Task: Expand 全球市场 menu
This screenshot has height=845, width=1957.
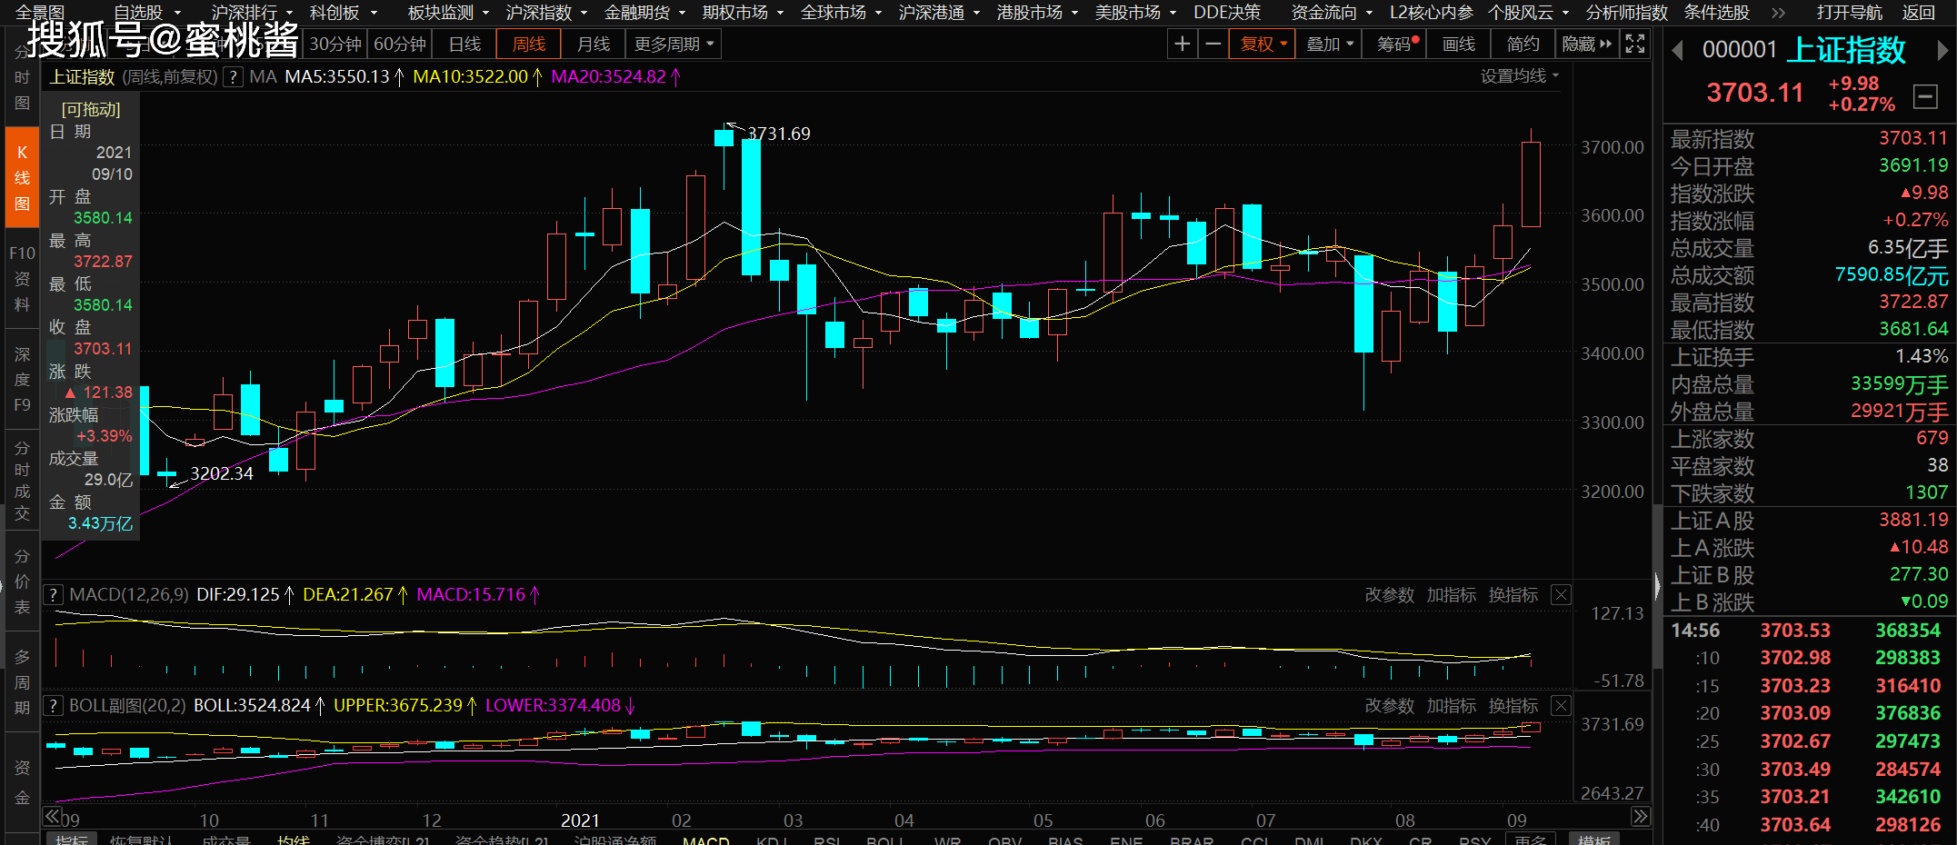Action: tap(841, 13)
